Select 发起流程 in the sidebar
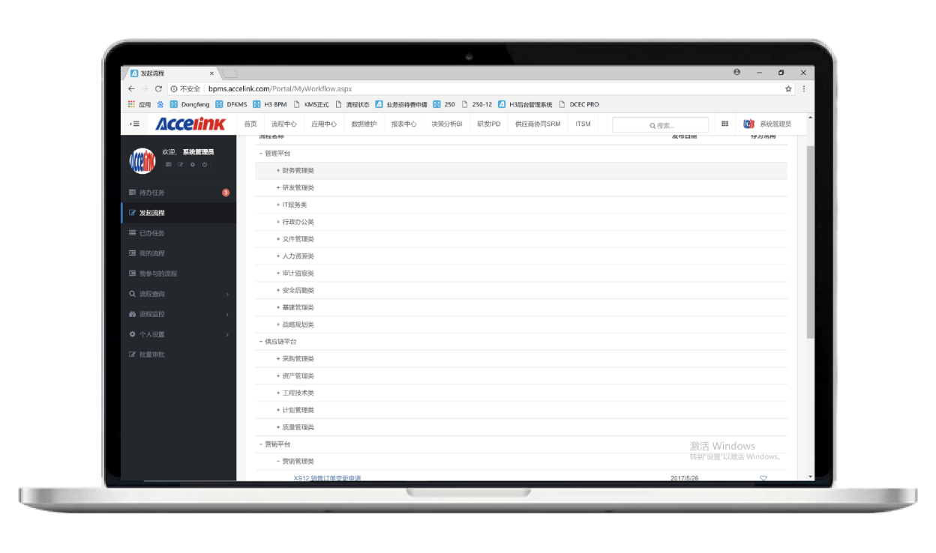The image size is (936, 553). [178, 213]
